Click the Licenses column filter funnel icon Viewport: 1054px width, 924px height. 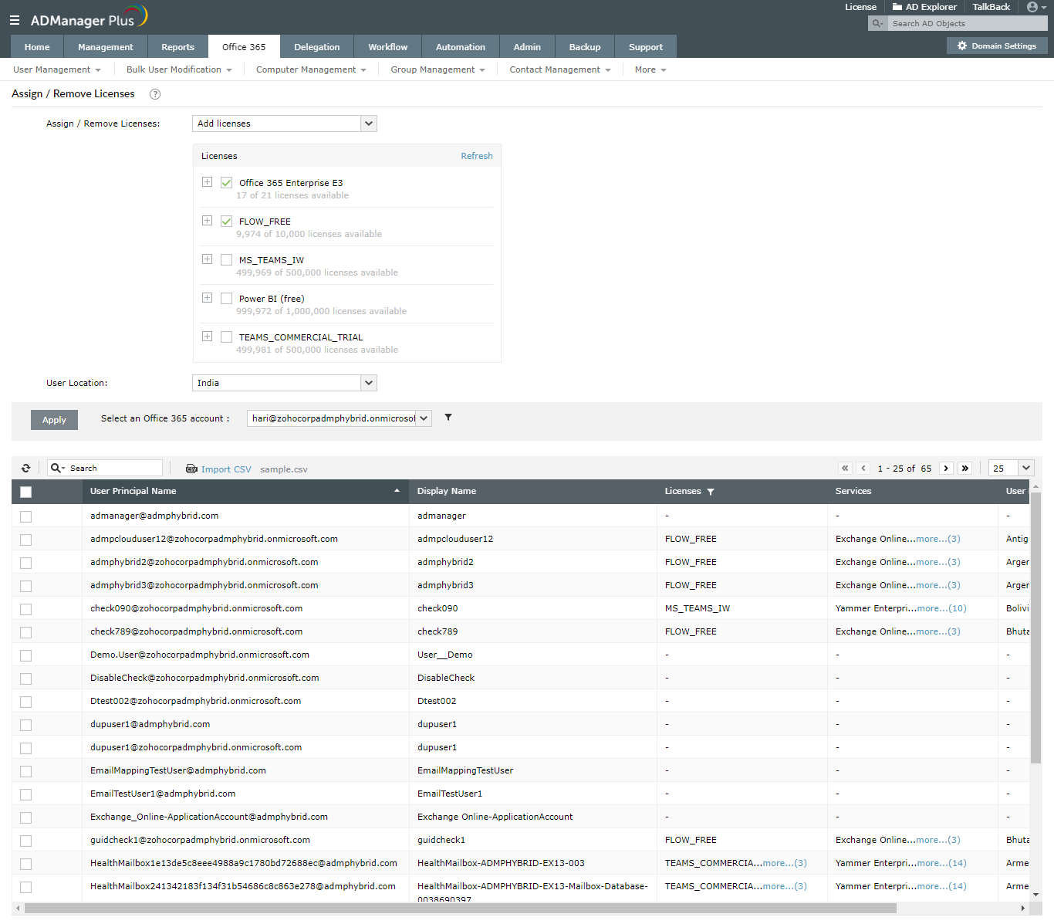[x=711, y=492]
